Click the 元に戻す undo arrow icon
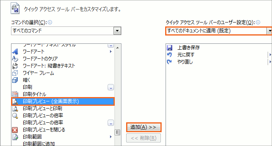This screenshot has width=272, height=146. 170,55
